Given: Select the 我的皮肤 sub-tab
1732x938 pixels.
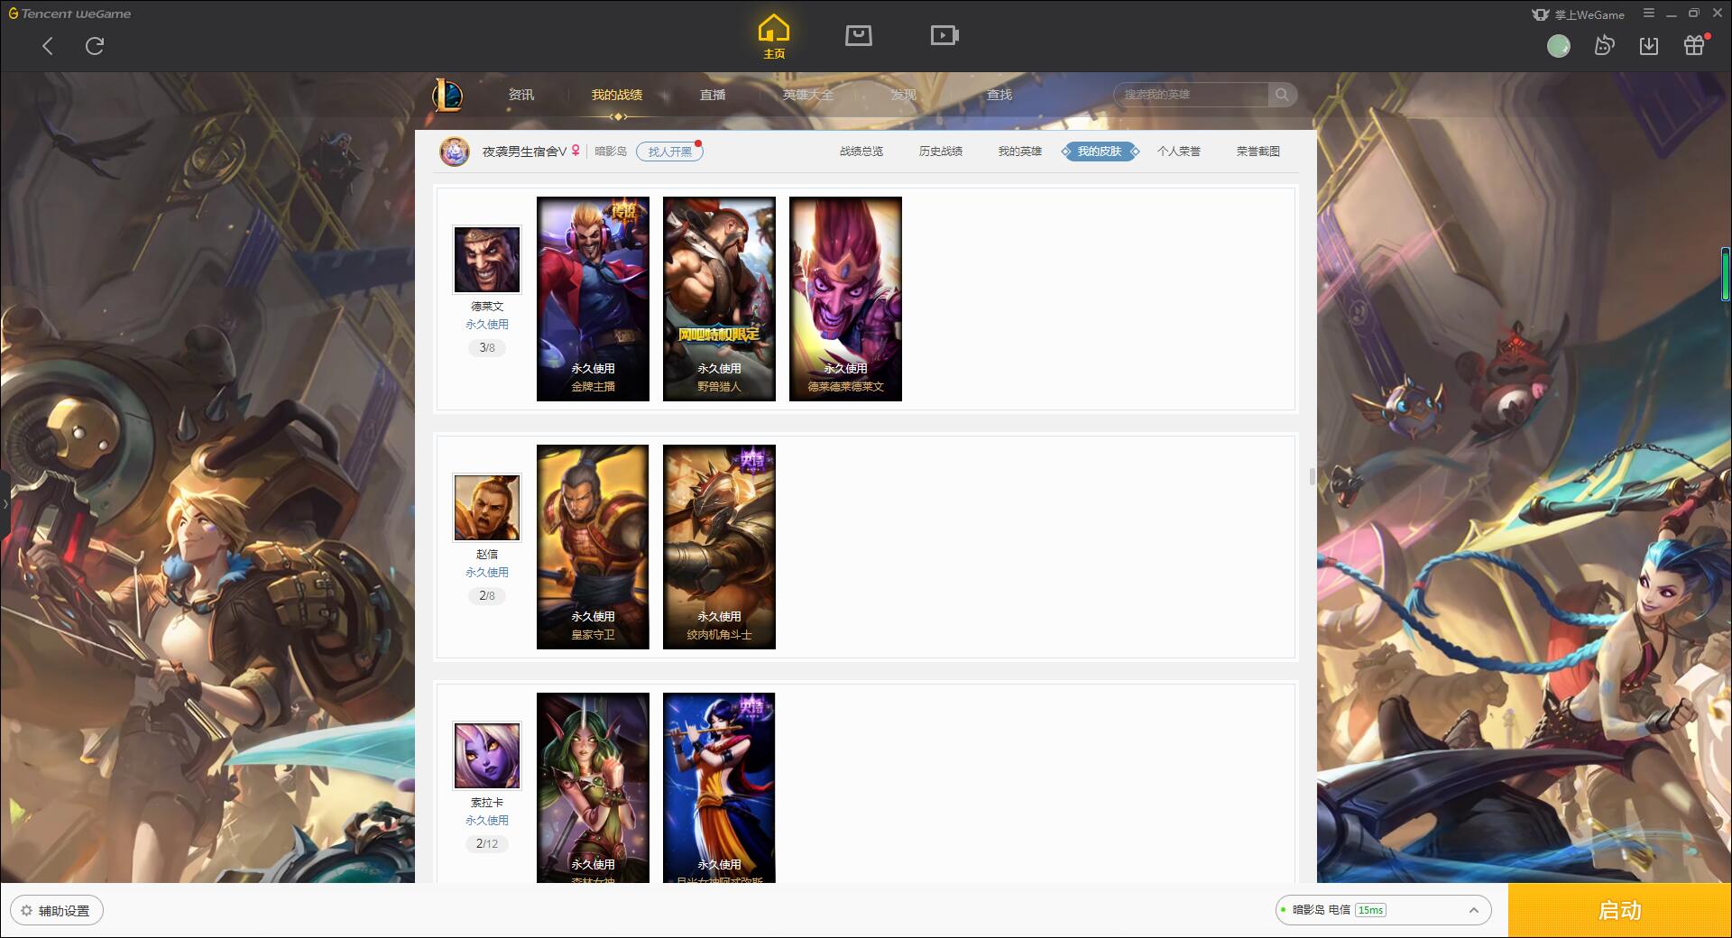Looking at the screenshot, I should pos(1100,152).
